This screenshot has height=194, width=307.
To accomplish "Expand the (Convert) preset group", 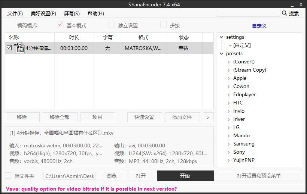I will point(228,62).
